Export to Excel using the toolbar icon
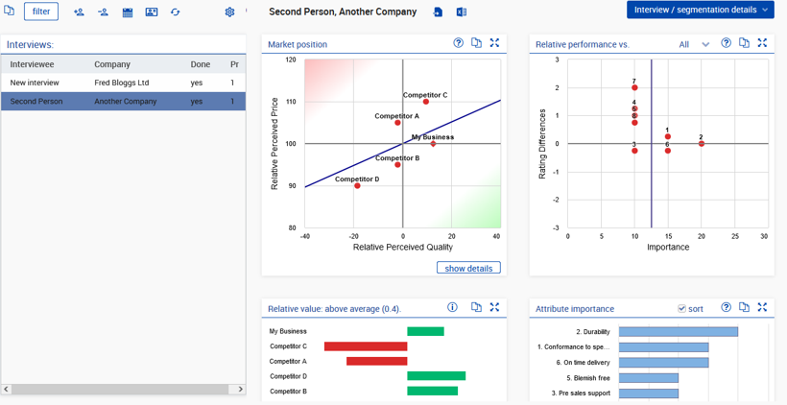787x405 pixels. 462,12
